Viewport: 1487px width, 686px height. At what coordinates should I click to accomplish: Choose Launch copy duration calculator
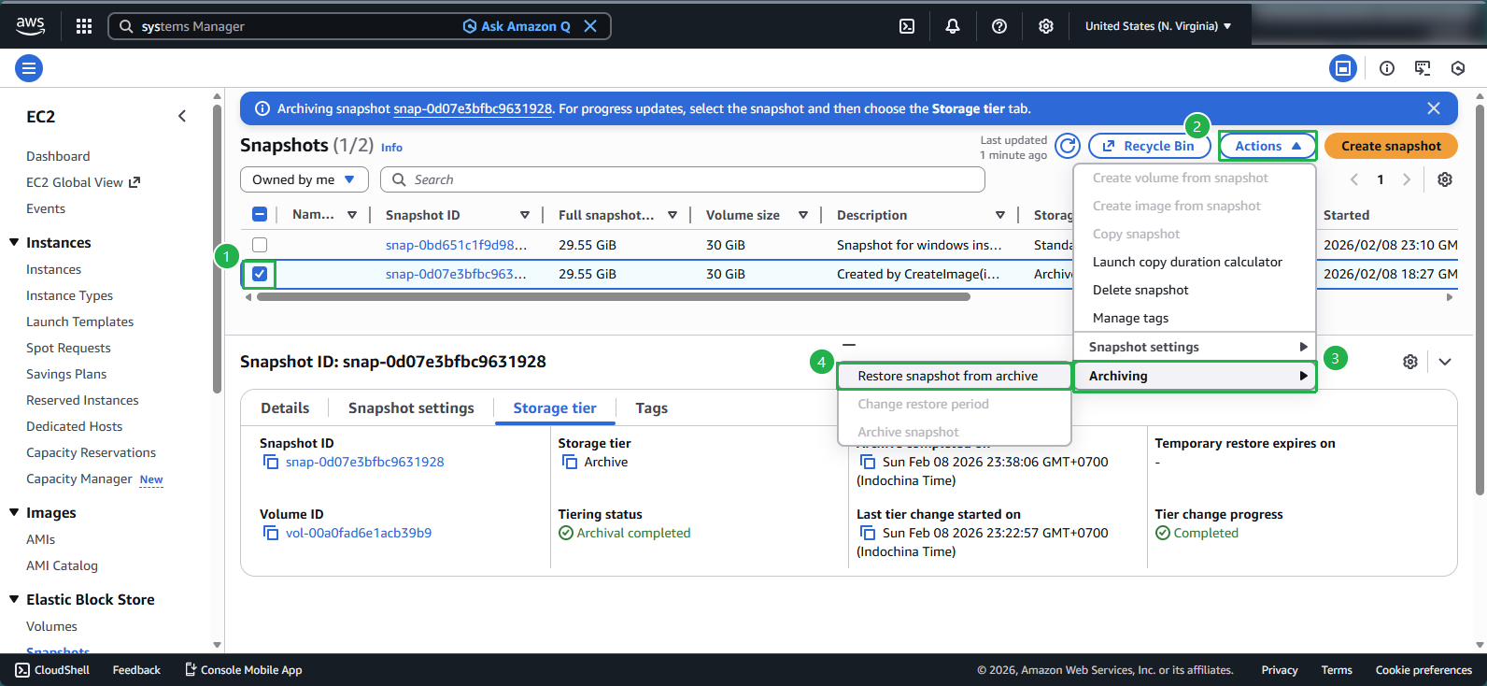point(1195,262)
